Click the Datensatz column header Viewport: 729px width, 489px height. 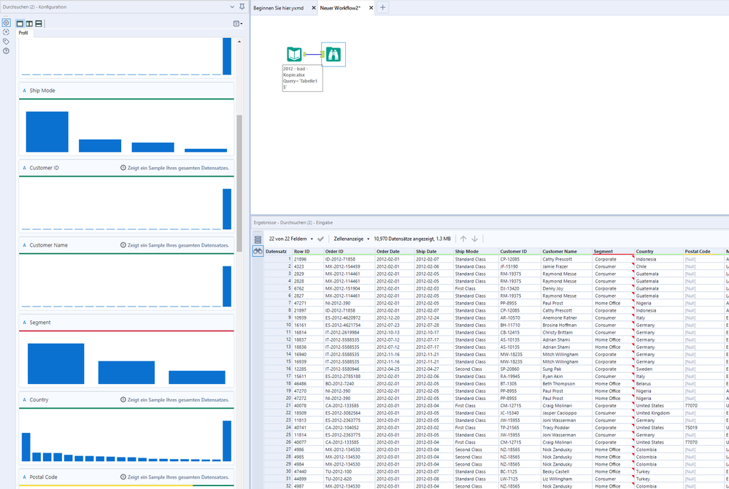278,252
